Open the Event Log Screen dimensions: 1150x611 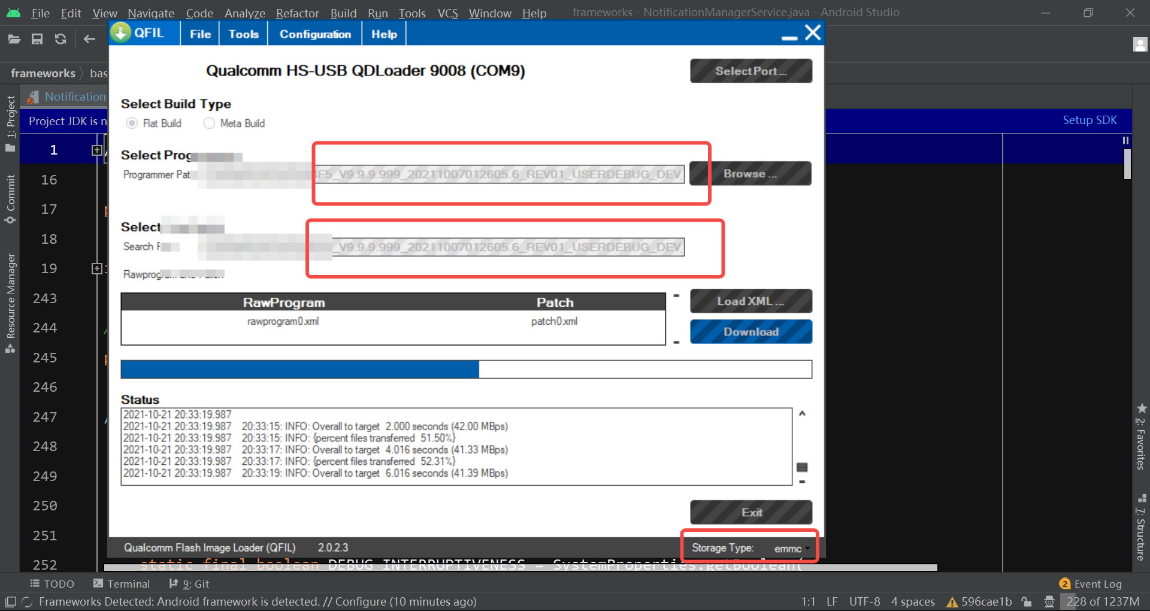(1097, 583)
